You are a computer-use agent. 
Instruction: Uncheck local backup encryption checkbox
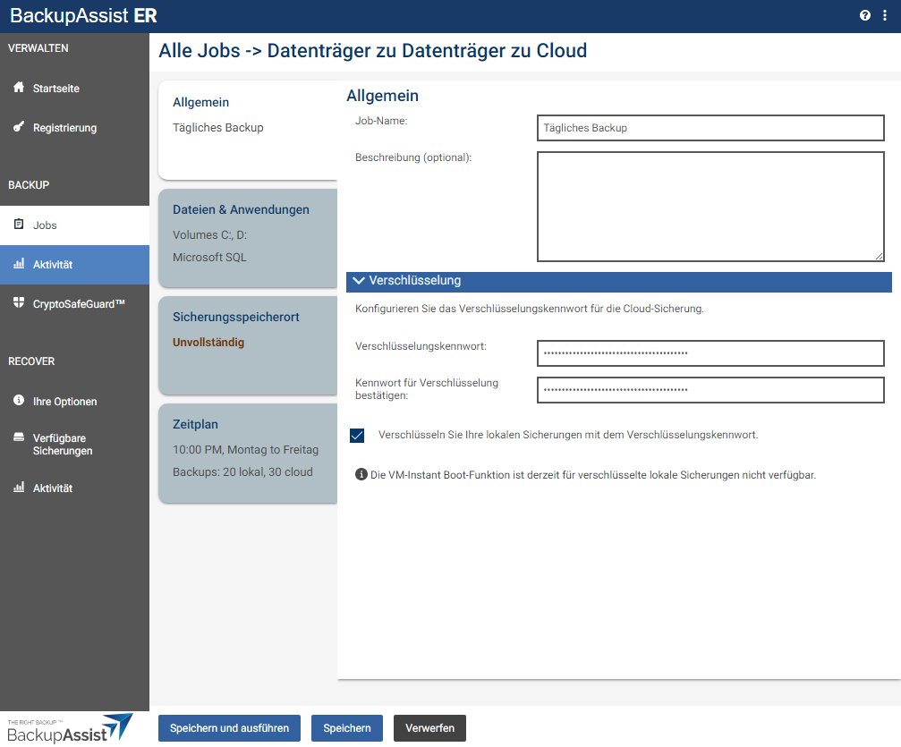pyautogui.click(x=357, y=436)
